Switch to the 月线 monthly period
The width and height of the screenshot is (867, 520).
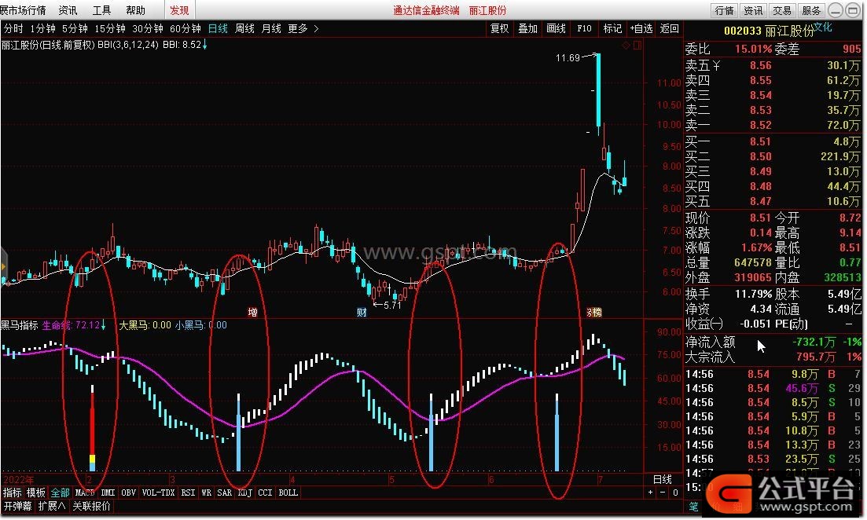click(271, 28)
